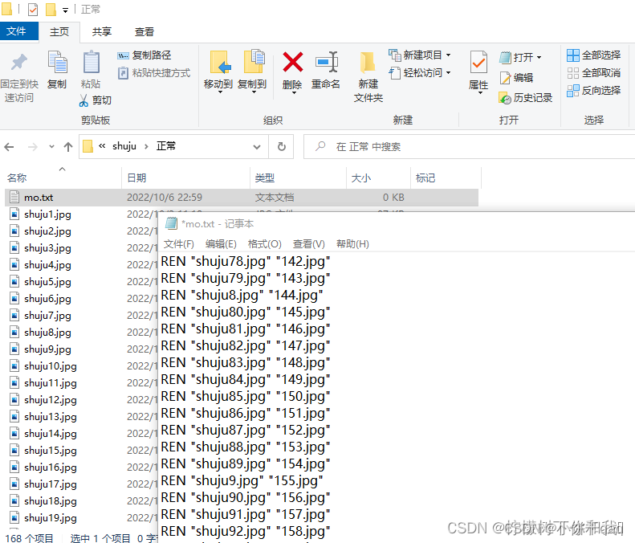Screen dimensions: 635x543
Task: Switch to the View (查看) tab
Action: pos(145,31)
